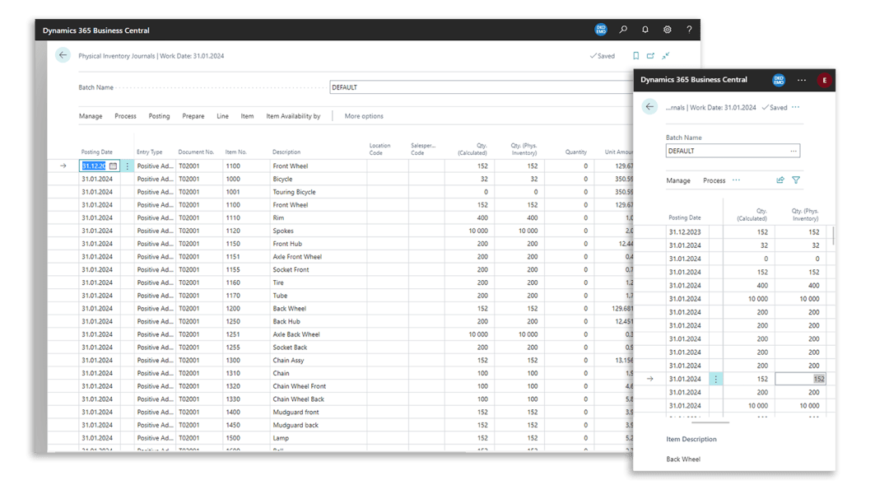
Task: Expand the overflow ellipsis next to Process
Action: coord(736,180)
